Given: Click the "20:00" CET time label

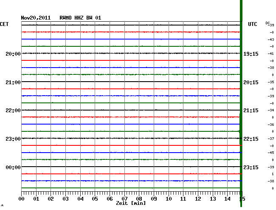Looking at the screenshot, I should [x=13, y=54].
